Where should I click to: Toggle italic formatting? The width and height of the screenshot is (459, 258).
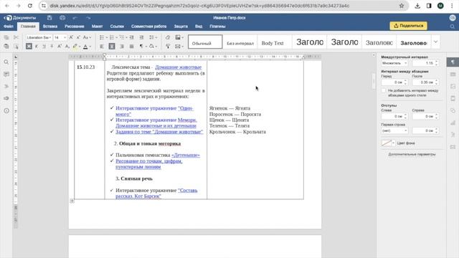point(37,46)
